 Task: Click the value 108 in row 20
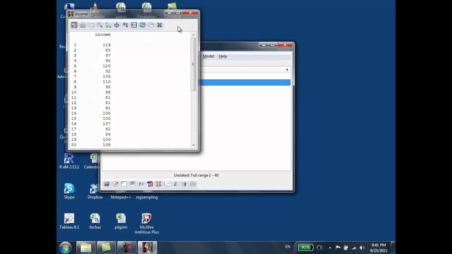pyautogui.click(x=107, y=145)
